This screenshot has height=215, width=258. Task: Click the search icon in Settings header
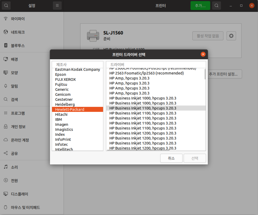tap(6, 6)
